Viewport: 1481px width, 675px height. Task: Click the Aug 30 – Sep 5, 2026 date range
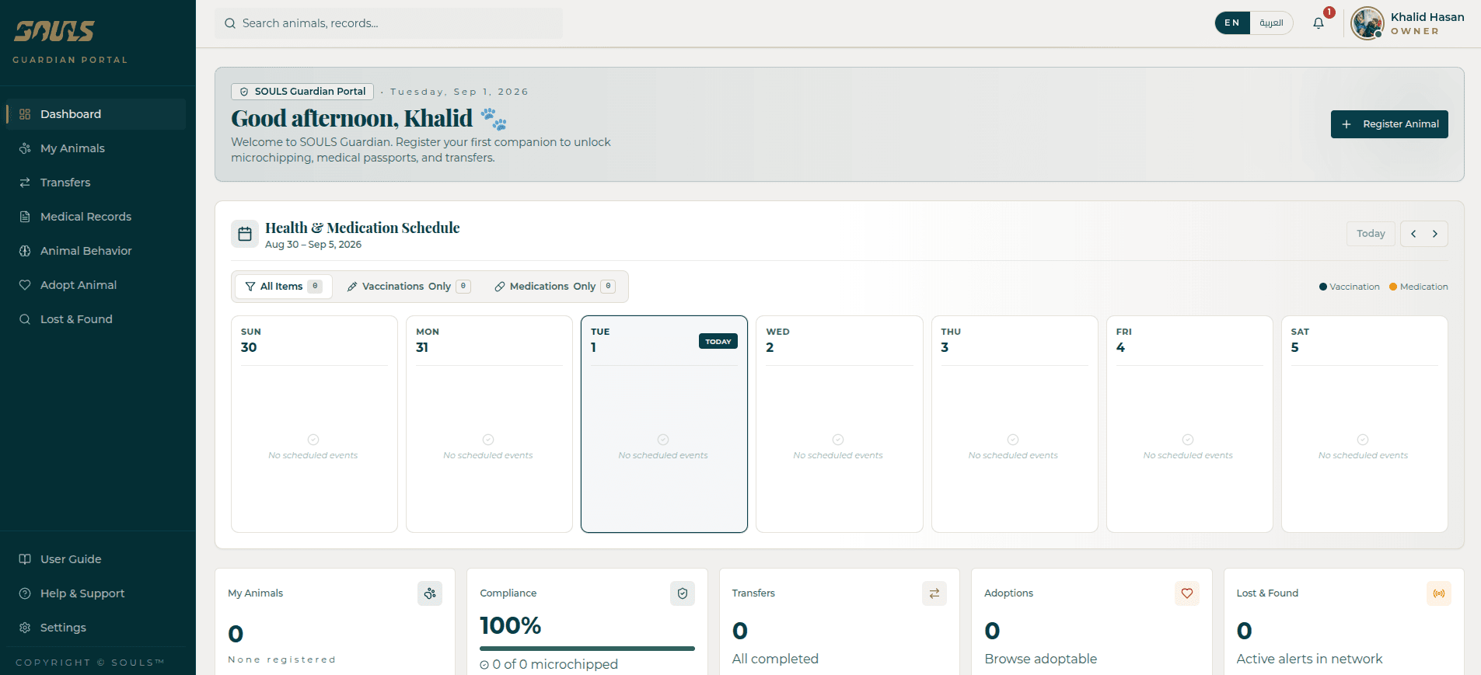tap(313, 245)
